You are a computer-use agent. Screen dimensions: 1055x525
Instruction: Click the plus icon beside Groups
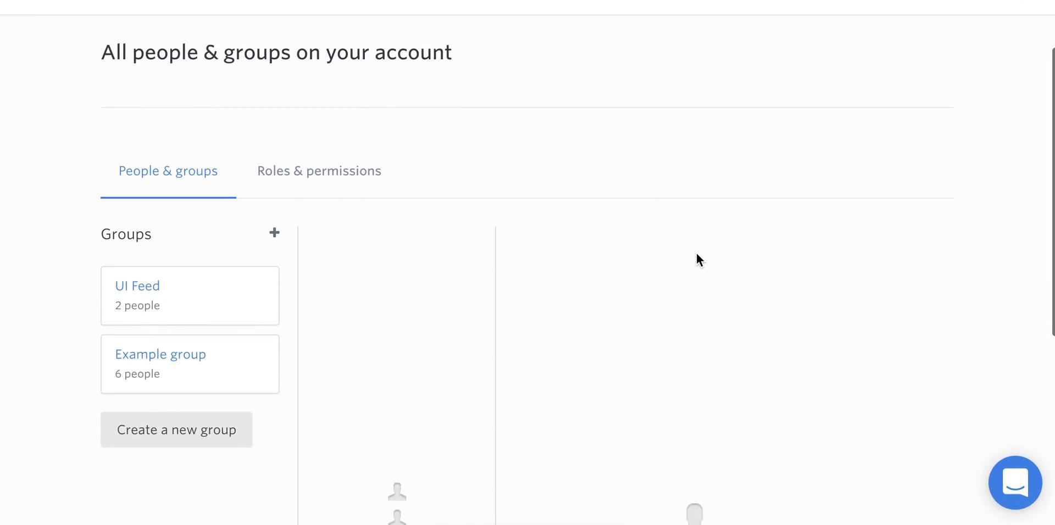click(274, 233)
